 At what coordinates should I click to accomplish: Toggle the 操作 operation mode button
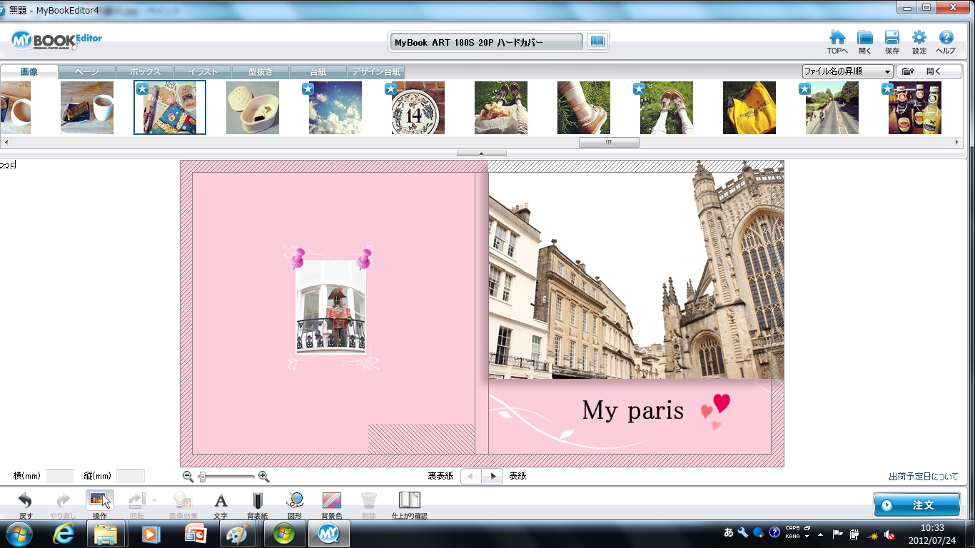100,501
